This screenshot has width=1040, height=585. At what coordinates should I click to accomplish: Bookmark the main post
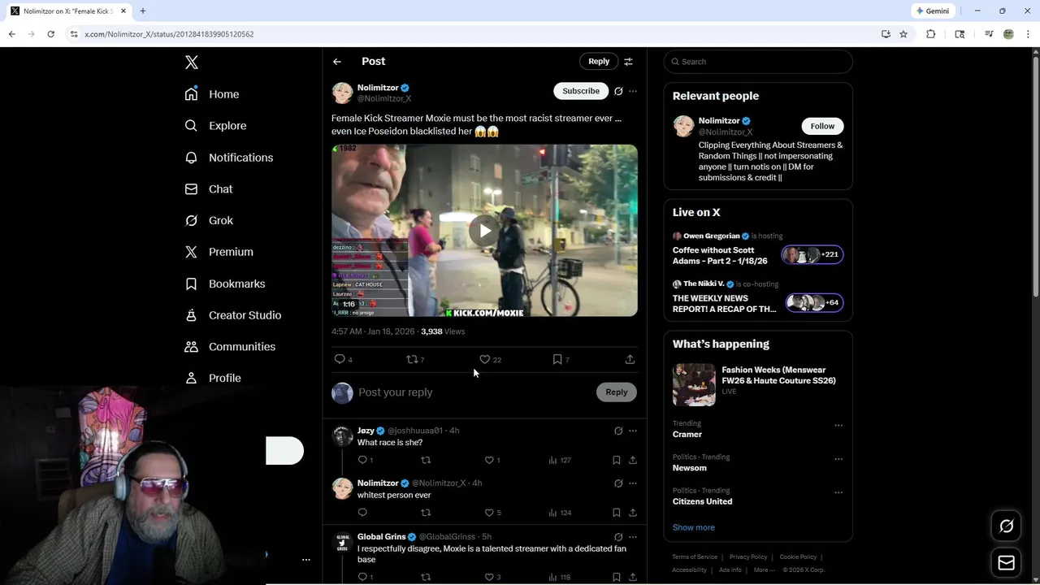[x=557, y=359]
